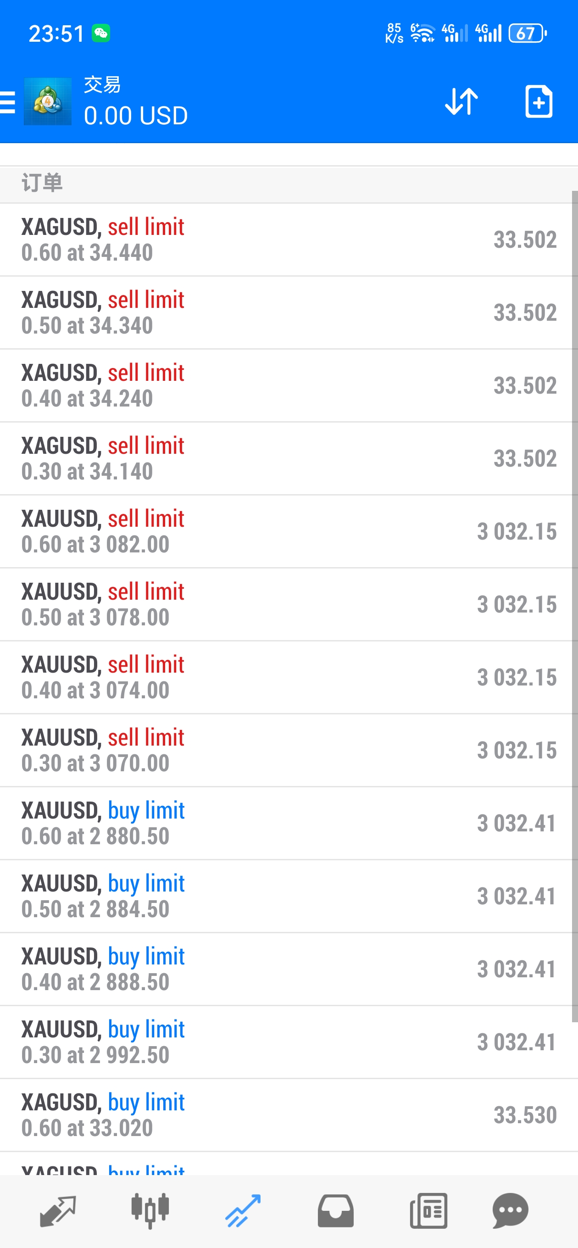The height and width of the screenshot is (1248, 578).
Task: Tap the MetaTrader 4 app logo
Action: pos(48,102)
